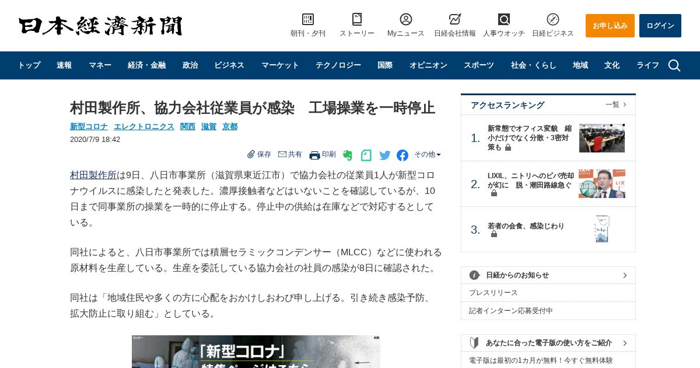Open the 電子版は最初の1カ月が無料 link
This screenshot has width=700, height=368.
[x=541, y=360]
